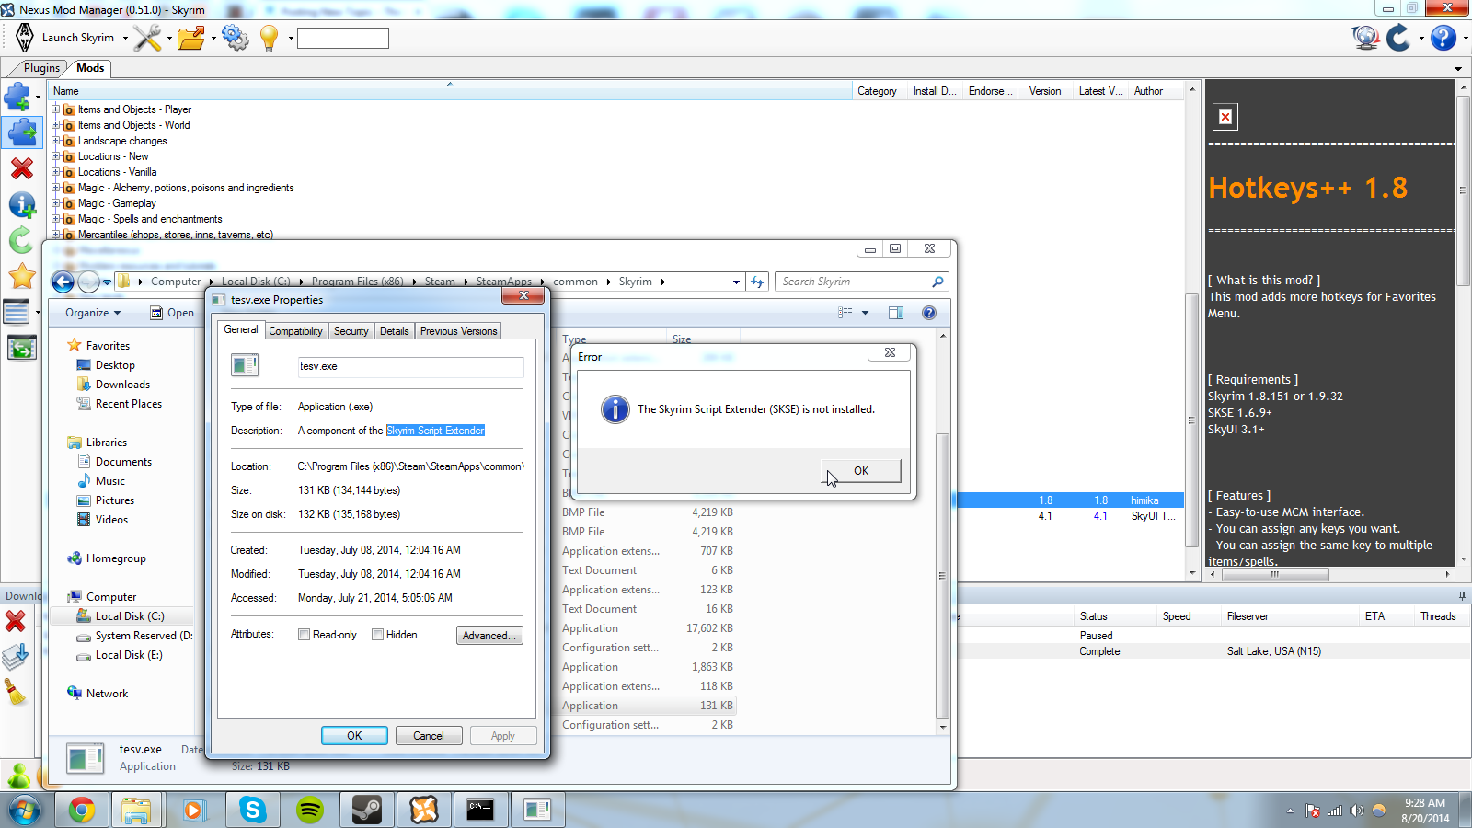
Task: Click the Open button in Explorer toolbar
Action: (x=172, y=313)
